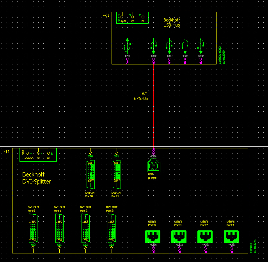The width and height of the screenshot is (268, 262).
Task: Click the magenta connection point under K1 -X32
Action: [185, 61]
